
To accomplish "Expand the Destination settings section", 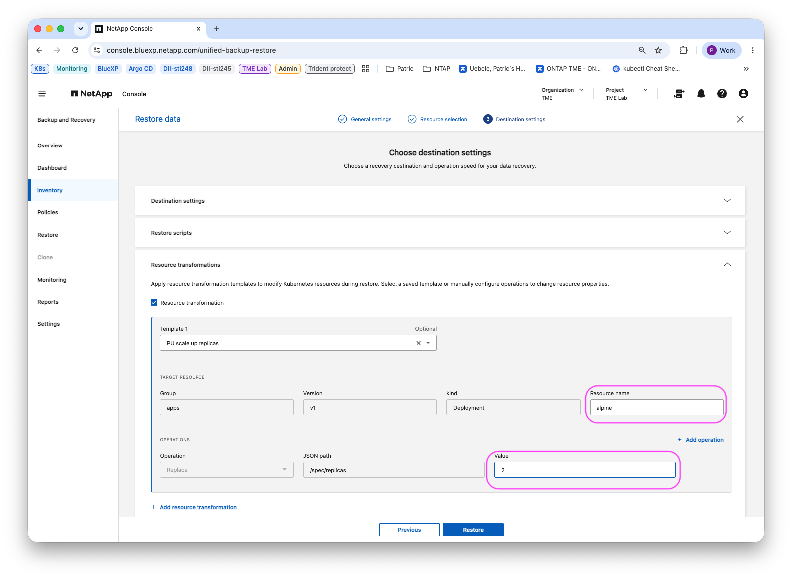I will tap(727, 201).
